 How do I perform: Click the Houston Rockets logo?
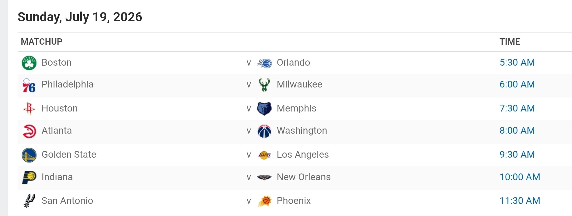[x=29, y=108]
